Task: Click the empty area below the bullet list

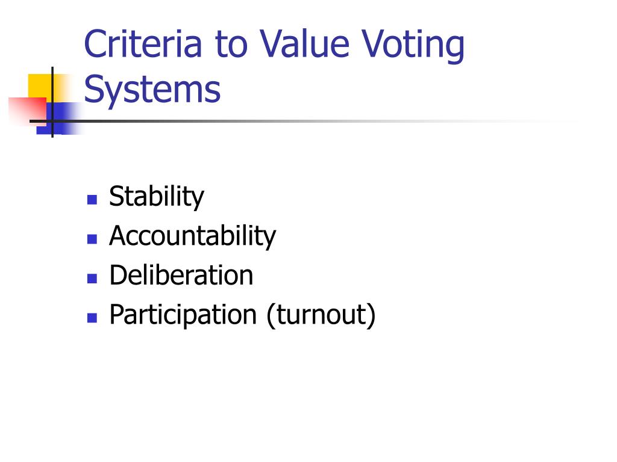Action: tap(308, 393)
